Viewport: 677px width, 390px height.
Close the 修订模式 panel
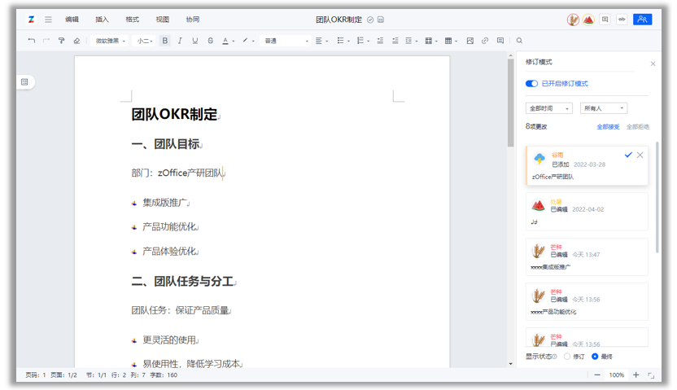coord(653,64)
